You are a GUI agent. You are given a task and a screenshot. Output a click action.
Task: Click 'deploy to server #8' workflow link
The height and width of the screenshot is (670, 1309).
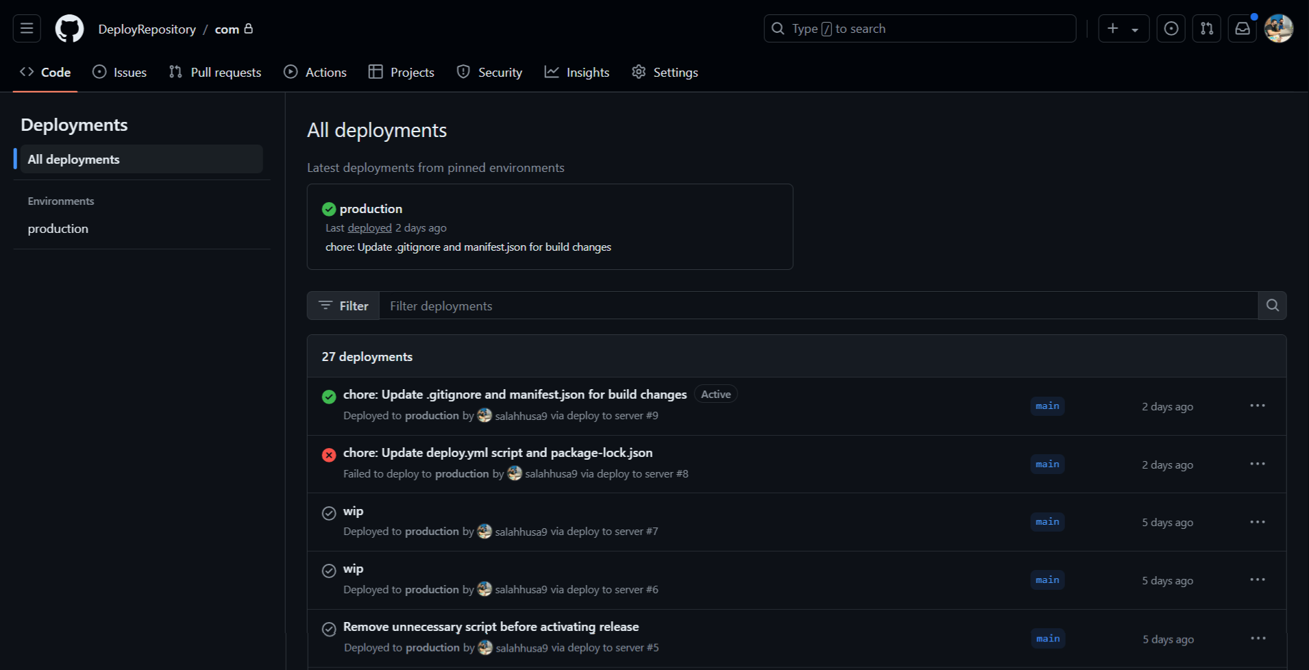[x=643, y=474]
